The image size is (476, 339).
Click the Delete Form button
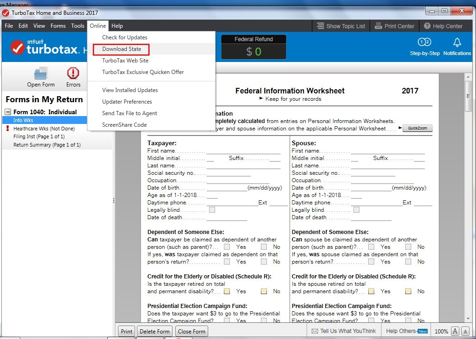(x=155, y=331)
